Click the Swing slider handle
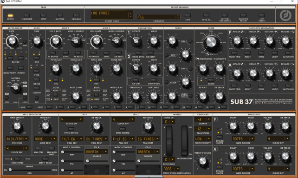 tap(10, 170)
